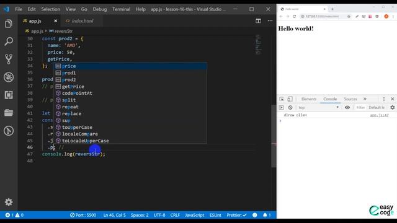Choose replace from suggestion list
397x223 pixels.
(131, 113)
